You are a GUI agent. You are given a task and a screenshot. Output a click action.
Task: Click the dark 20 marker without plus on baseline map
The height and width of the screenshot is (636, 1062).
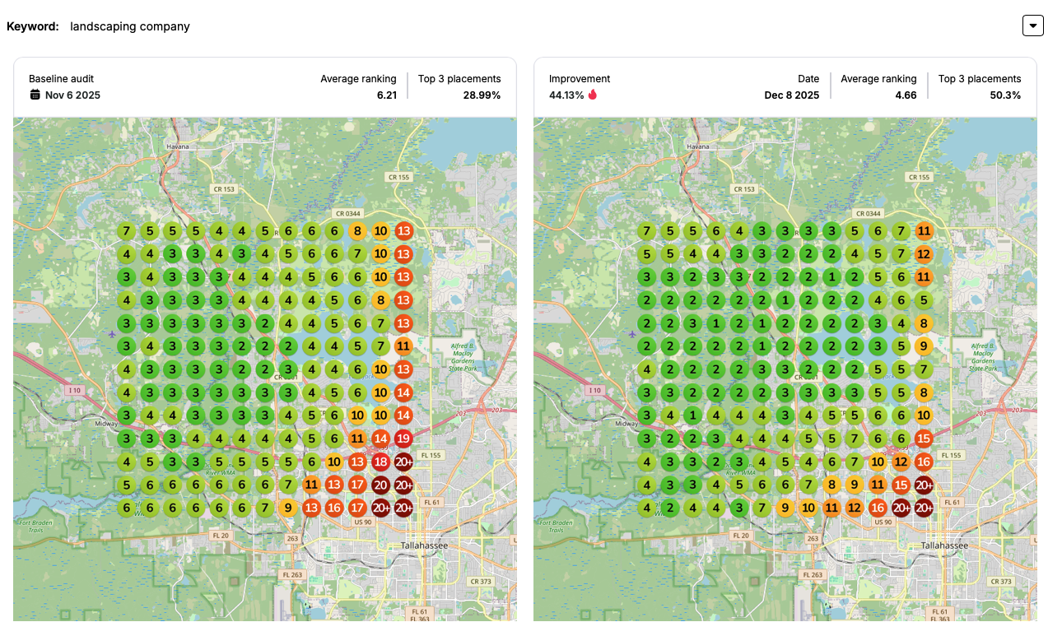[380, 485]
